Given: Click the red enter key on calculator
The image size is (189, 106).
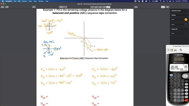Looking at the screenshot, I should coord(187,100).
